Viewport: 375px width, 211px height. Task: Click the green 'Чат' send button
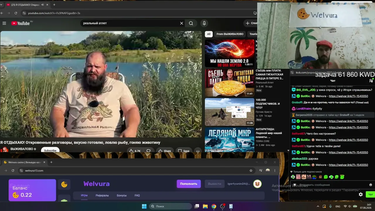(x=370, y=194)
